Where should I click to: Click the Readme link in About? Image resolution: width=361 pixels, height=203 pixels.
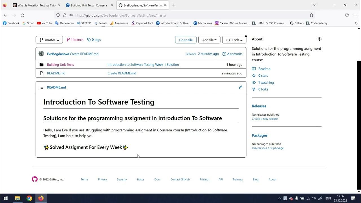click(261, 69)
